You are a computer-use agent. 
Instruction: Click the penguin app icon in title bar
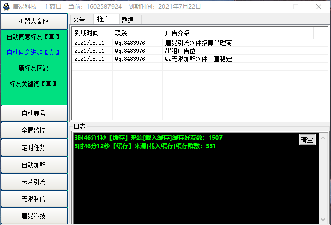click(x=6, y=7)
